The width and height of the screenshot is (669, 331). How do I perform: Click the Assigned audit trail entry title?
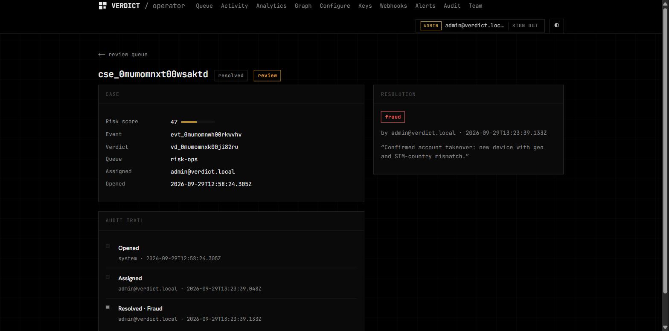[130, 279]
